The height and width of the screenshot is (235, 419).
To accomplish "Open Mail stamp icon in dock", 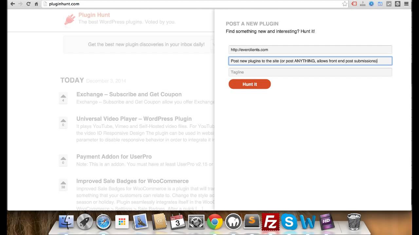I will tap(141, 222).
